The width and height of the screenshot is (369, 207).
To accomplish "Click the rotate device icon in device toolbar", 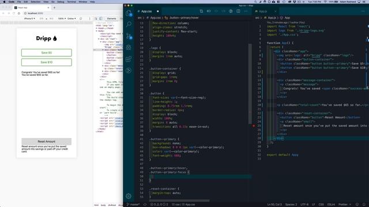I will click(x=81, y=18).
